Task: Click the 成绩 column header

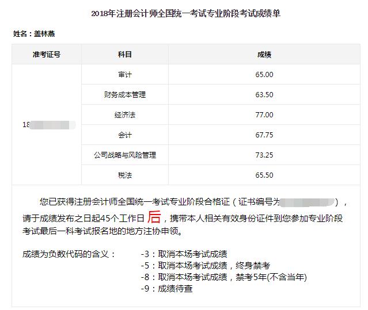Action: click(x=264, y=55)
